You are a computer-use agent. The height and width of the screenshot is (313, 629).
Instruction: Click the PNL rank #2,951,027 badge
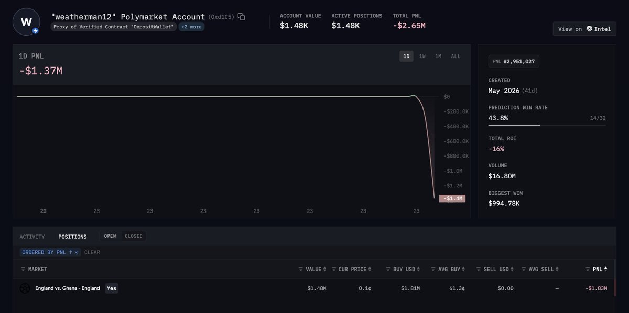tap(514, 61)
